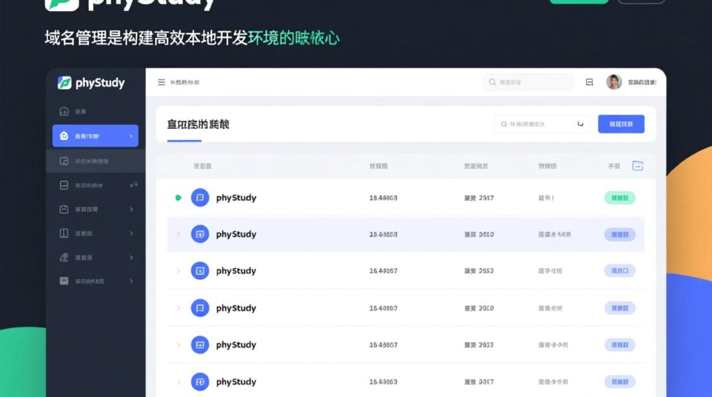This screenshot has height=397, width=712.
Task: Open the hamburger menu in the top bar
Action: tap(161, 82)
